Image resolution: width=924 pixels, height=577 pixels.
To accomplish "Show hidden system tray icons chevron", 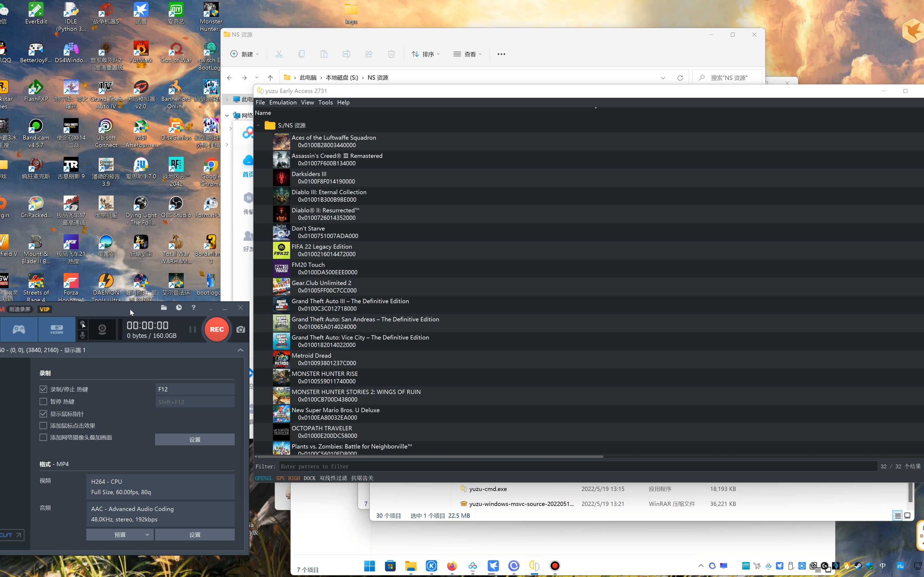I will [701, 566].
